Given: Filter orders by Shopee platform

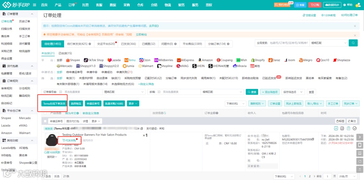Looking at the screenshot, I should 73,60.
